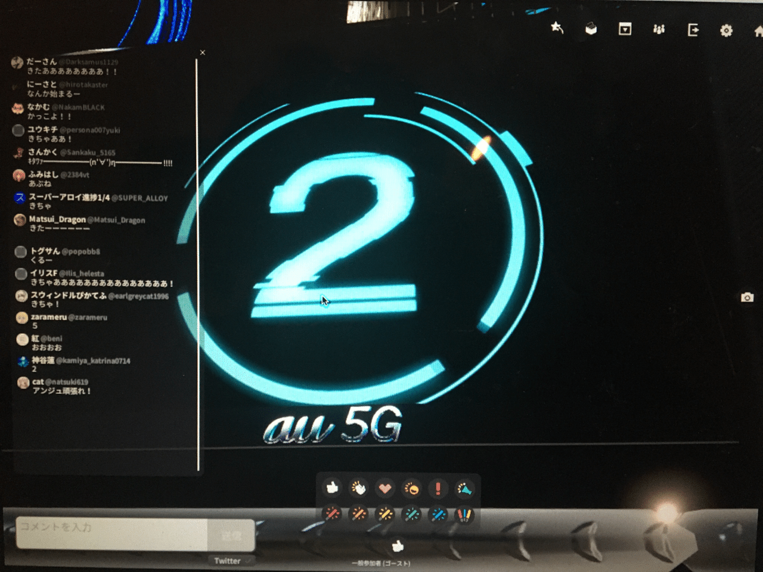
Task: Go to home icon
Action: [x=758, y=31]
